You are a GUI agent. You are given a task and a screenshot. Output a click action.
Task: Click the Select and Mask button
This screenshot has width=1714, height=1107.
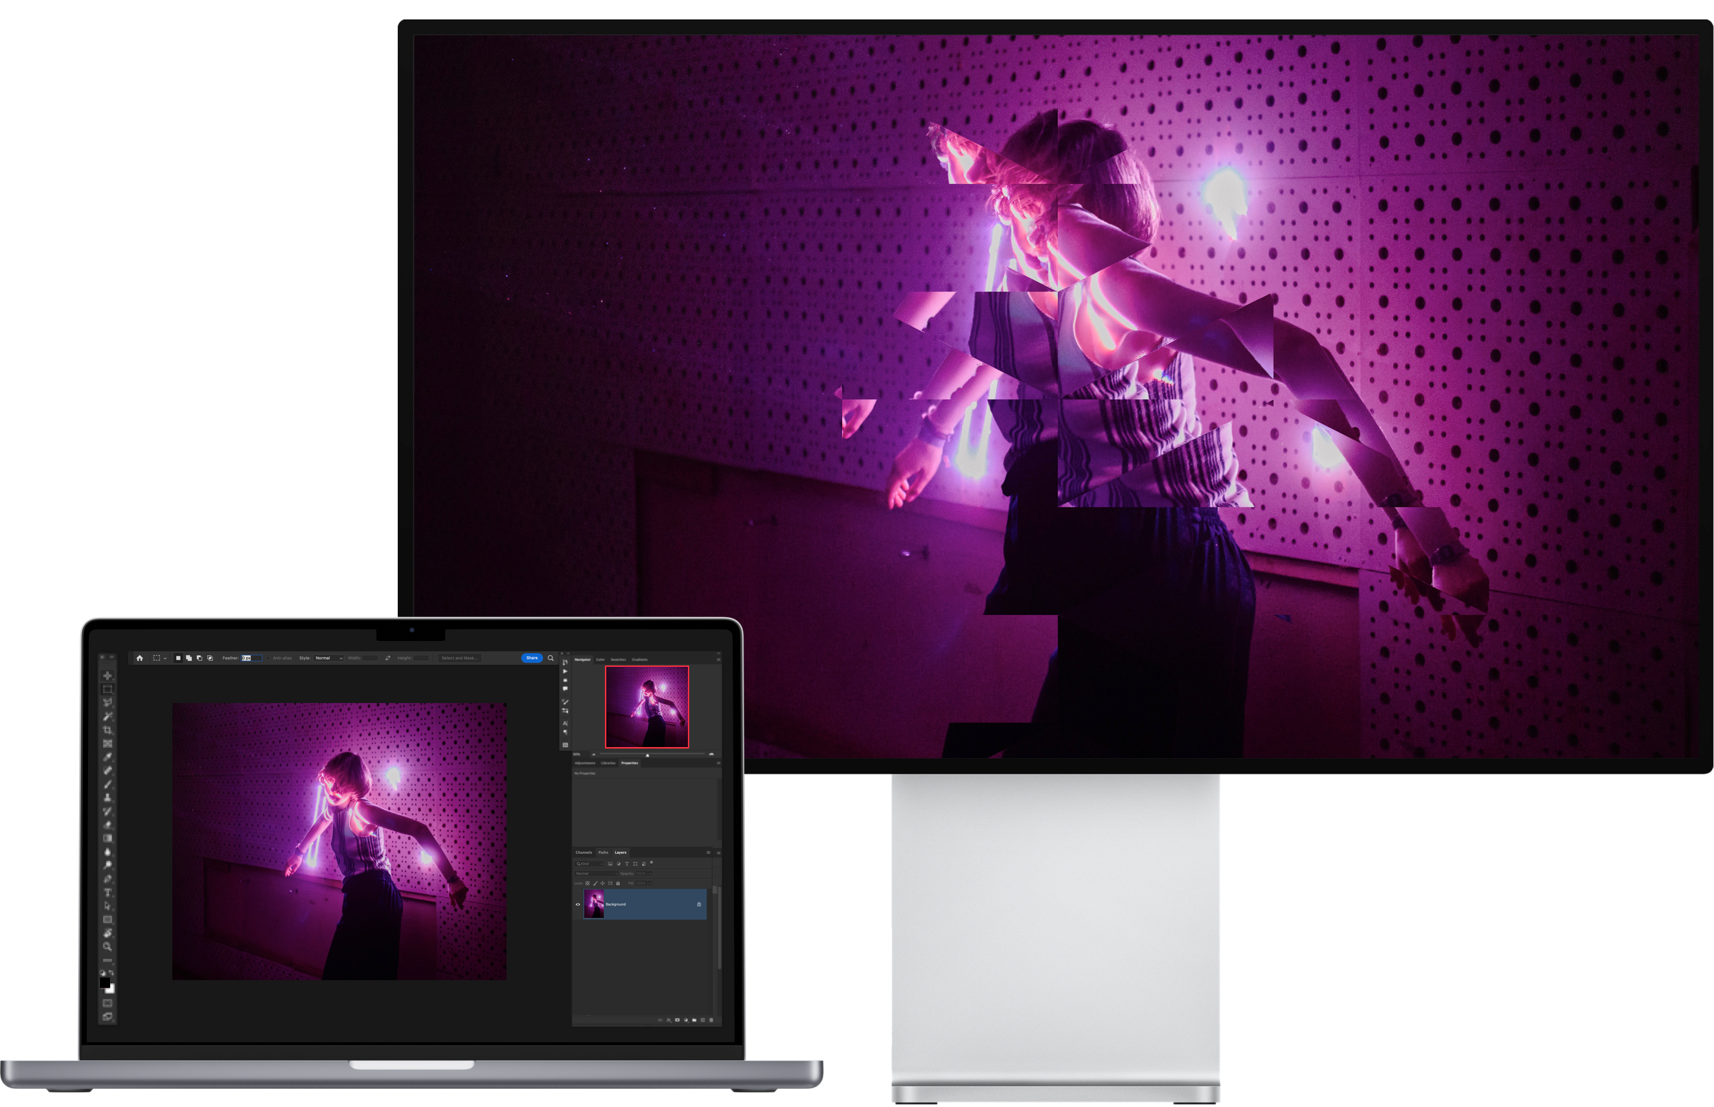pyautogui.click(x=459, y=658)
